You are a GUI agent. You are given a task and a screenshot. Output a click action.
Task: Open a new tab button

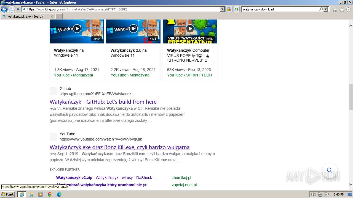click(59, 16)
